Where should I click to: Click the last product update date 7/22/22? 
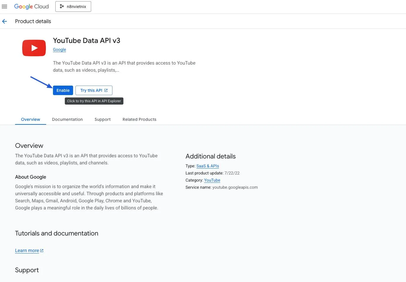pos(232,173)
